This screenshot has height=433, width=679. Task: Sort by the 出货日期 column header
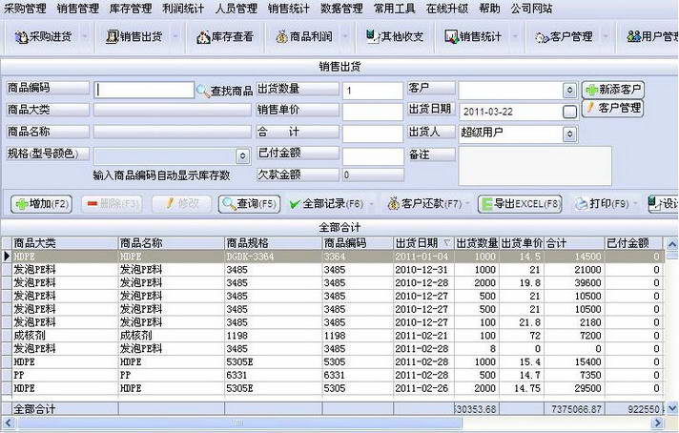[423, 243]
